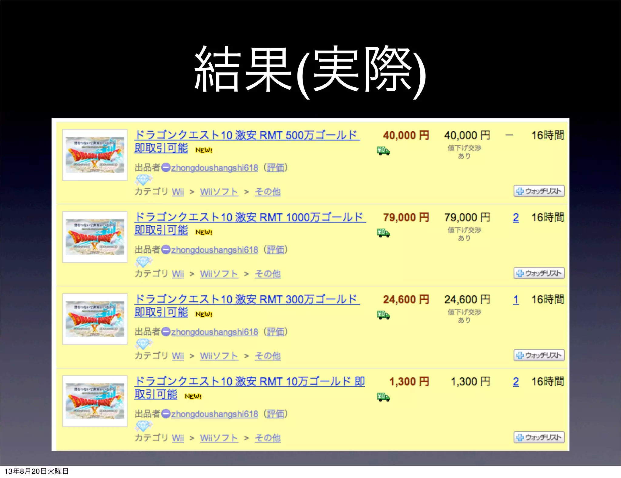Open the 10万ゴールド RMT listing title
This screenshot has width=621, height=478.
coord(250,388)
